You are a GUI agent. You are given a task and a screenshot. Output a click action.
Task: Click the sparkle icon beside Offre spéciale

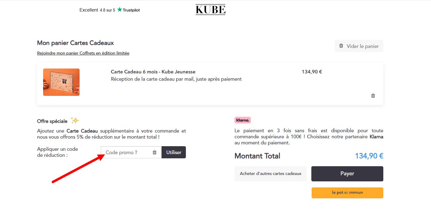pos(75,120)
